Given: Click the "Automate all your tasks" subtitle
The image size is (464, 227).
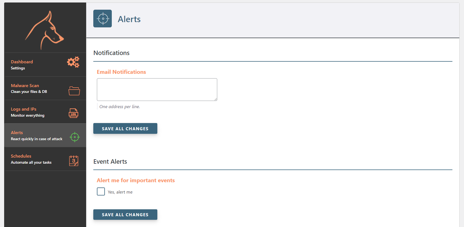Looking at the screenshot, I should coord(31,163).
